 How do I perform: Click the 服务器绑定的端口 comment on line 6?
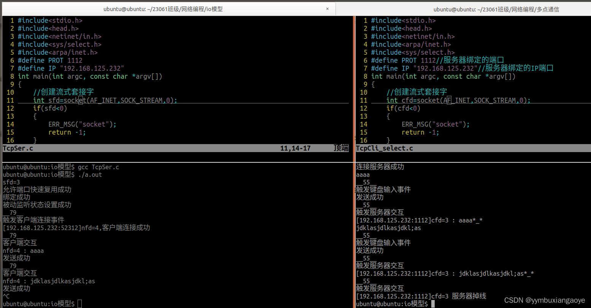[470, 60]
